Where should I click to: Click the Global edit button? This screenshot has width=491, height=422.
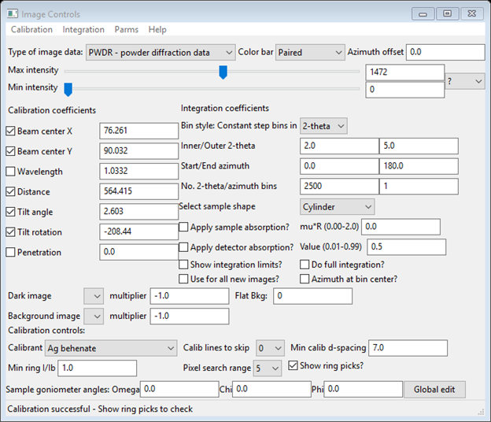click(434, 390)
